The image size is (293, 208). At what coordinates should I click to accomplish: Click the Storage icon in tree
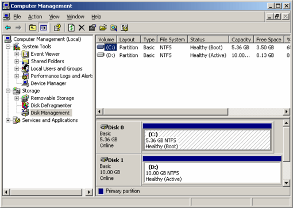[17, 91]
